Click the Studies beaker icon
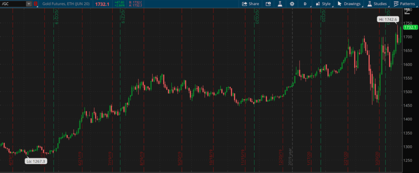 click(x=370, y=4)
